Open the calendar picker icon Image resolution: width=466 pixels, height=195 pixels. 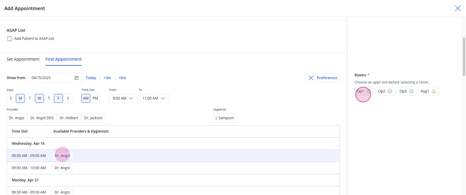click(76, 78)
